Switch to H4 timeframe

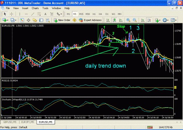pyautogui.click(x=100, y=14)
